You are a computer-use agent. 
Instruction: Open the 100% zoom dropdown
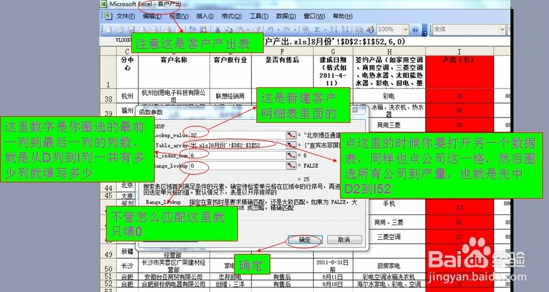(x=406, y=30)
